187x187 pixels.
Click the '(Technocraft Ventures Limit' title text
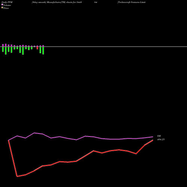coord(131,2)
